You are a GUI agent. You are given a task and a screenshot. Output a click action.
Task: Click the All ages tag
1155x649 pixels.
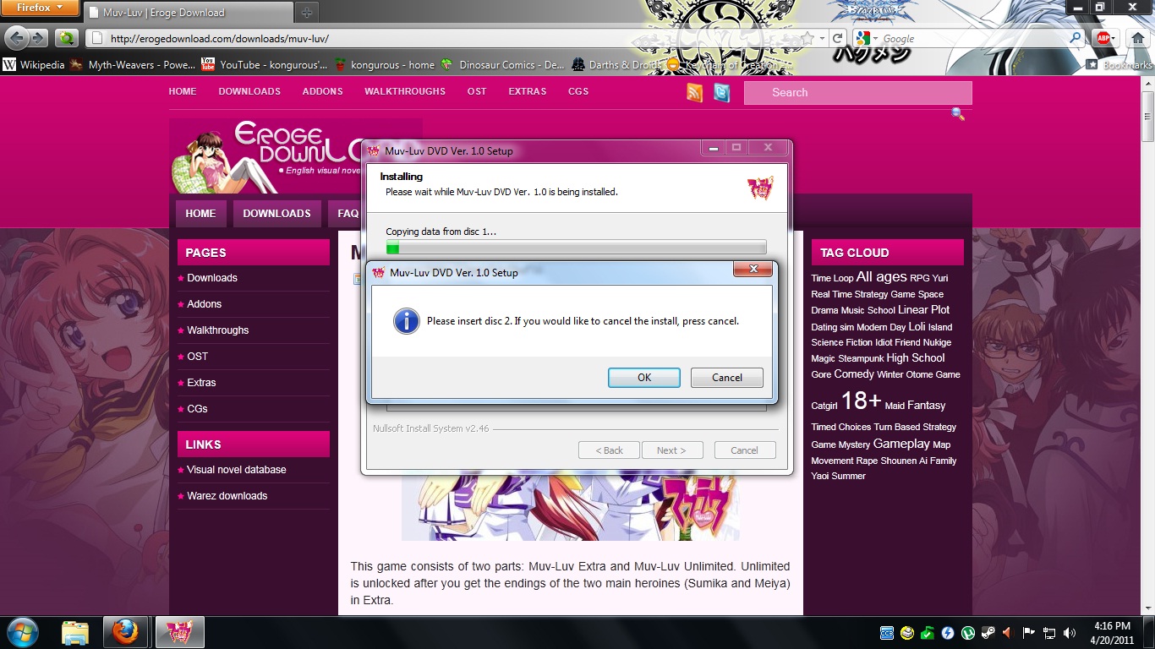click(881, 277)
